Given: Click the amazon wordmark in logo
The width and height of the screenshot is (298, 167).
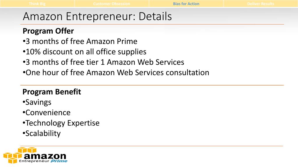Looking at the screenshot, I should click(x=45, y=156).
